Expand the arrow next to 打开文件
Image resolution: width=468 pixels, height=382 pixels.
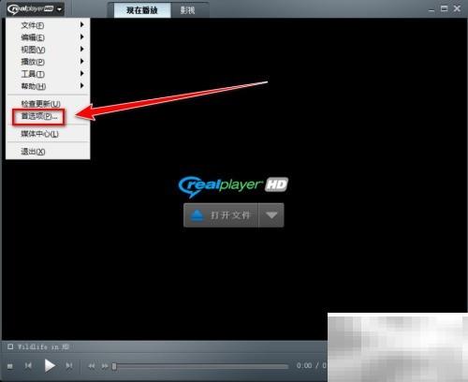click(271, 215)
